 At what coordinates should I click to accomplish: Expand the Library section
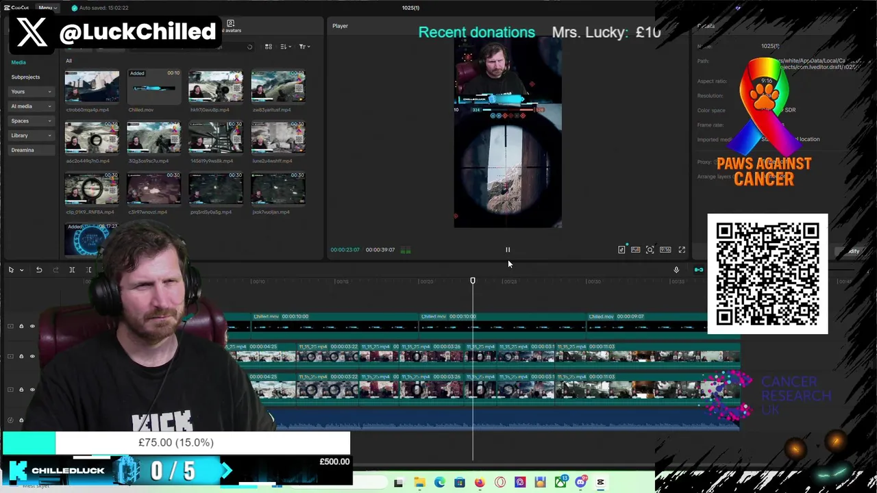pyautogui.click(x=32, y=136)
